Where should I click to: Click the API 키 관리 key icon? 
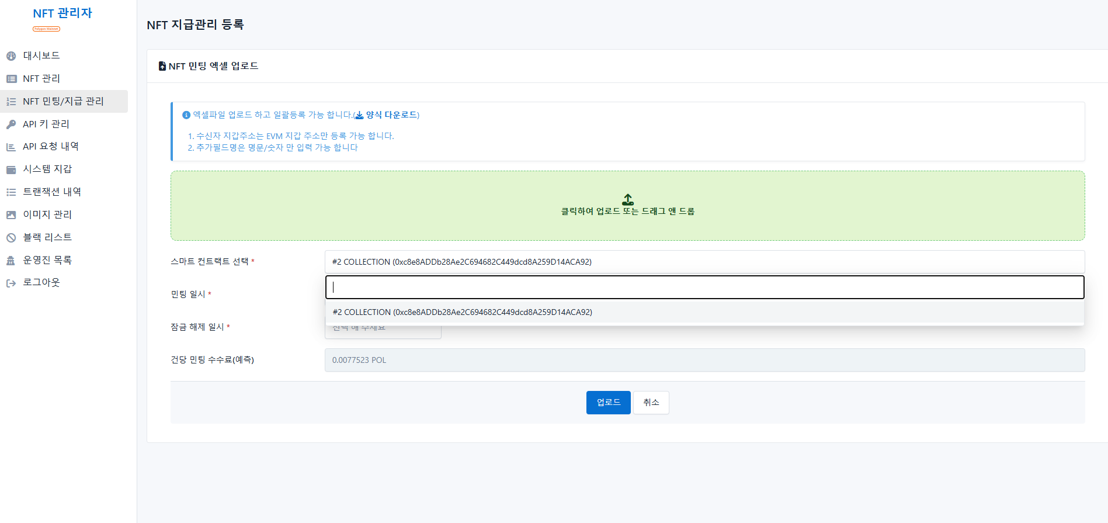[x=11, y=124]
